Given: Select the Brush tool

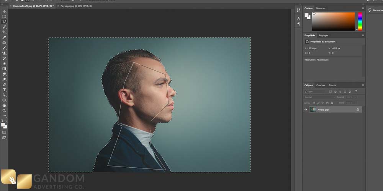Looking at the screenshot, I should (4, 48).
